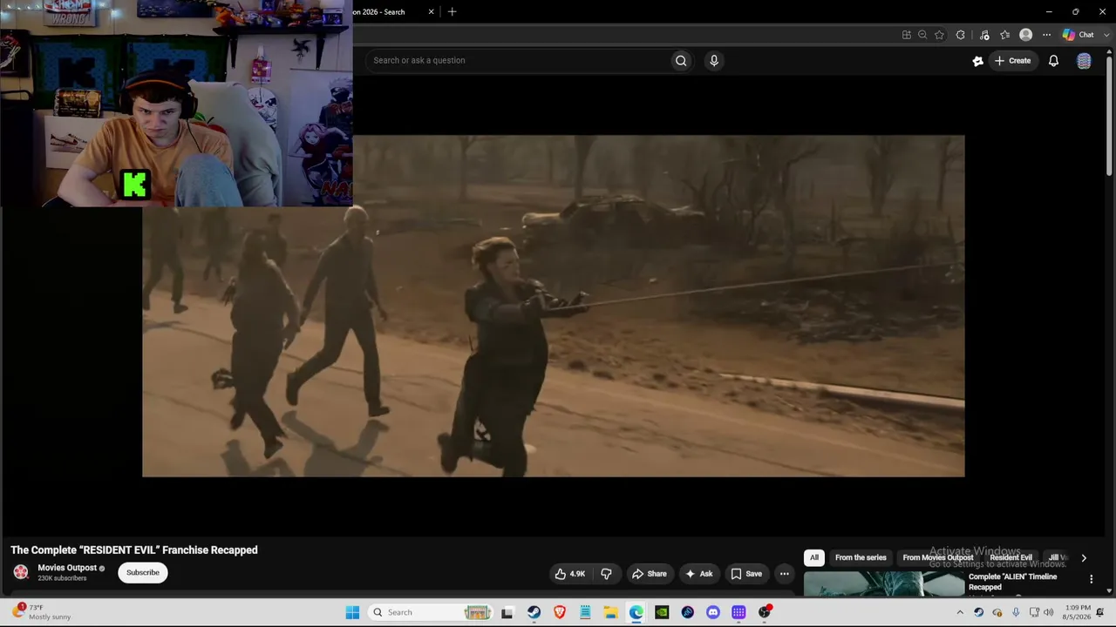Open the browser app-grid icon in address bar
1116x627 pixels.
[x=907, y=35]
